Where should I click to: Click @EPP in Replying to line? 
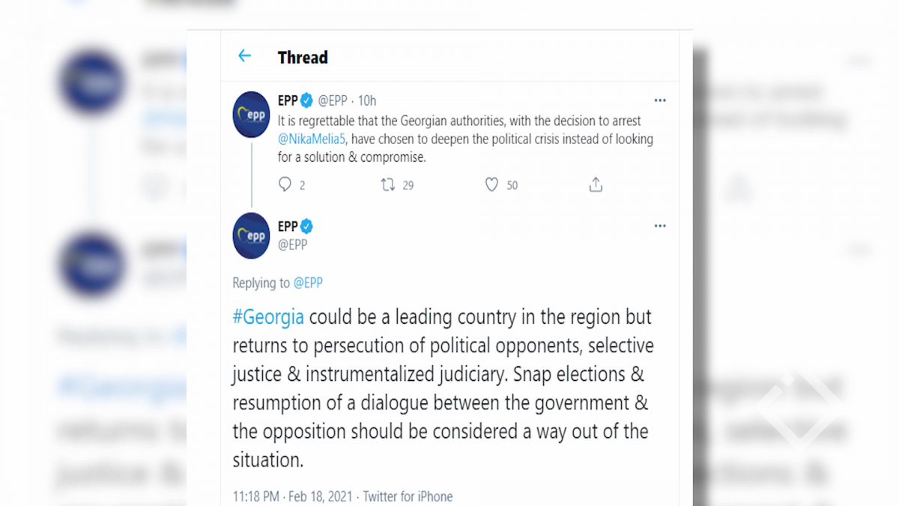click(x=308, y=283)
